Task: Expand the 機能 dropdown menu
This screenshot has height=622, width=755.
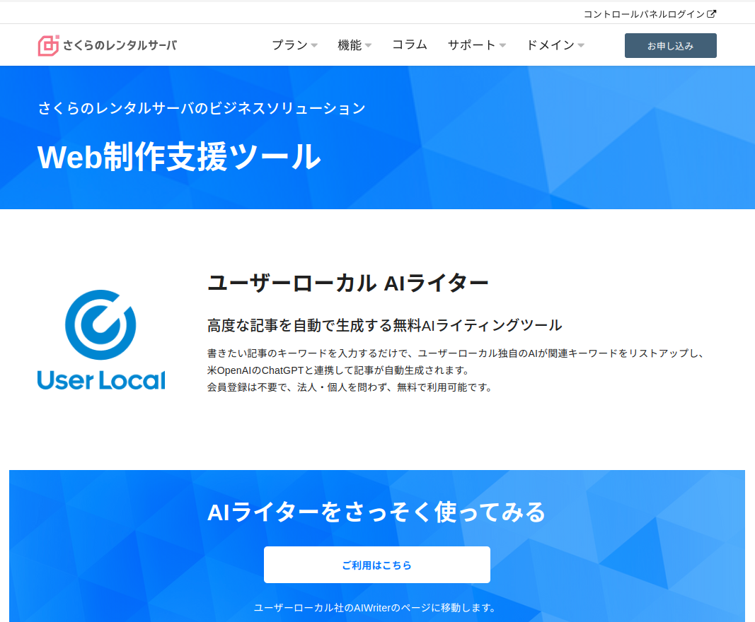Action: click(355, 45)
